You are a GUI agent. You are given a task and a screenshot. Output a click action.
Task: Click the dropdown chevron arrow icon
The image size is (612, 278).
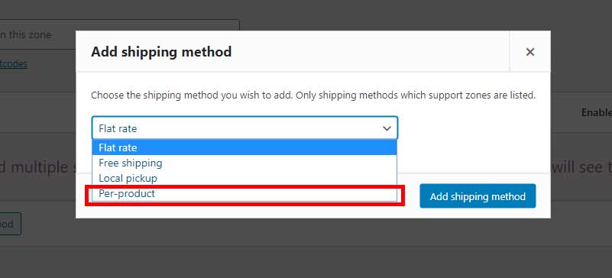click(387, 128)
